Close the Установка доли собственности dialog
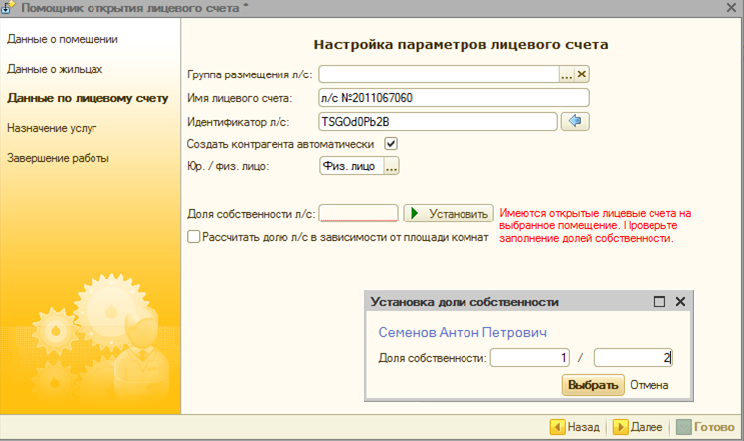The image size is (744, 441). coord(681,301)
